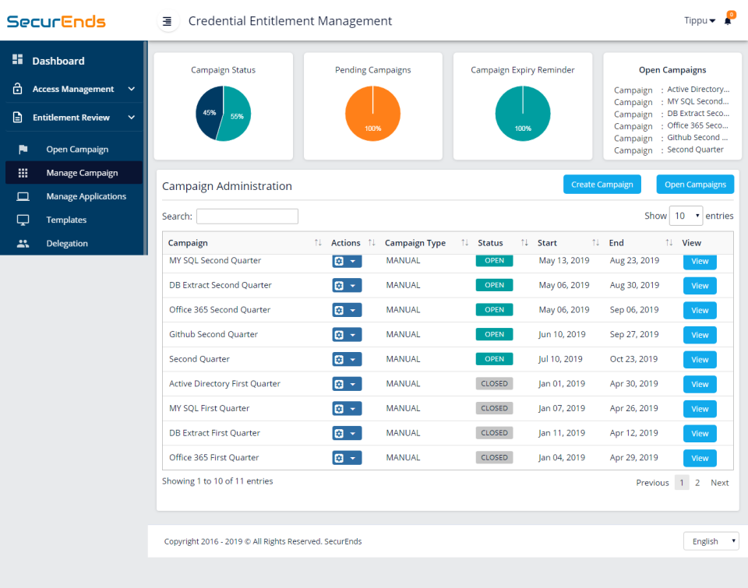
Task: Open the Show entries dropdown
Action: [686, 216]
